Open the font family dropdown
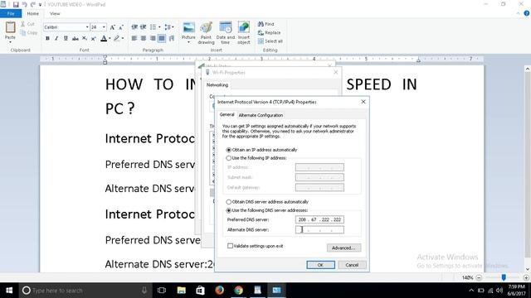The image size is (531, 298). [87, 27]
